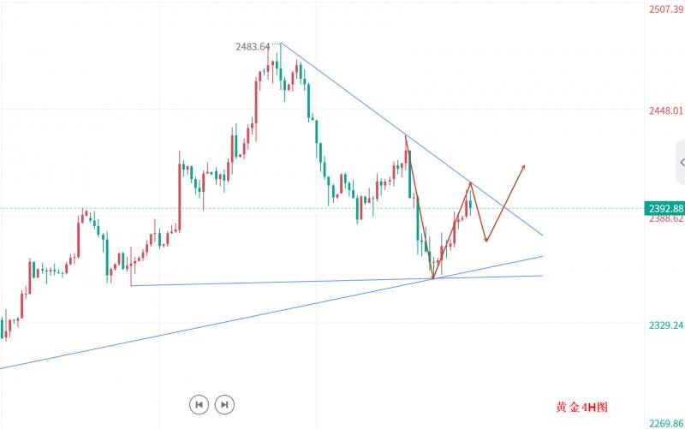
Task: Click the red zigzag low on support
Action: coord(433,277)
